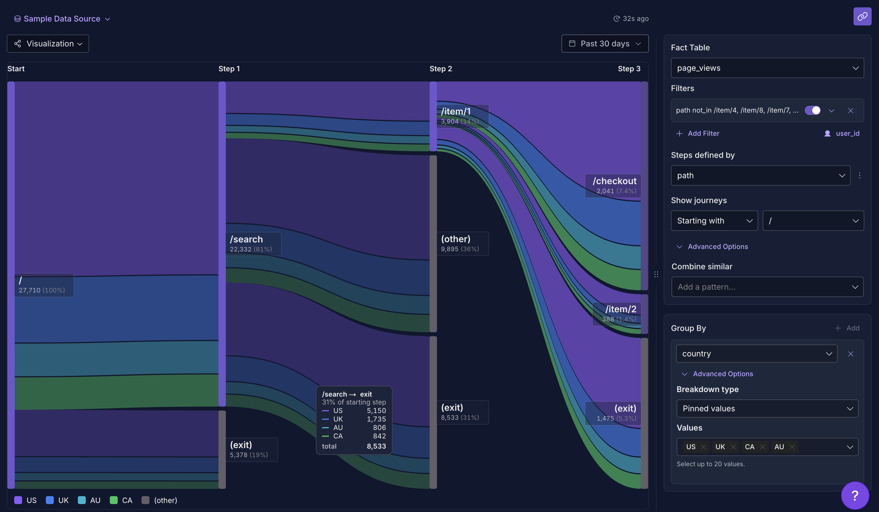Click the user_id link
879x512 pixels.
(848, 134)
